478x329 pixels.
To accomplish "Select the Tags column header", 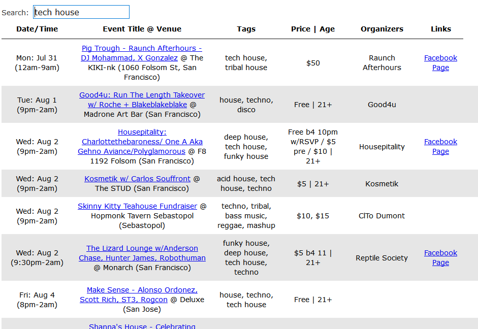I will click(x=246, y=29).
